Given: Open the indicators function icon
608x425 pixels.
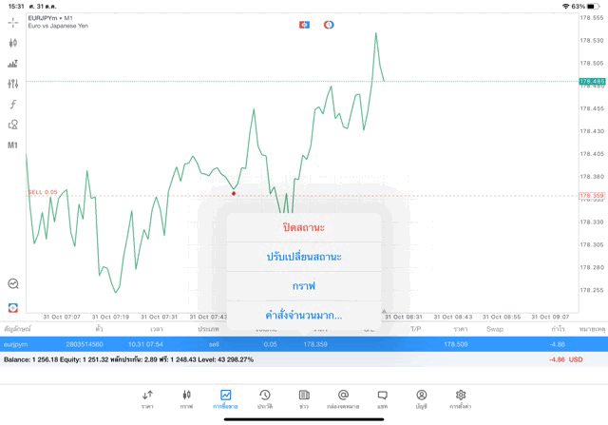Looking at the screenshot, I should click(12, 104).
